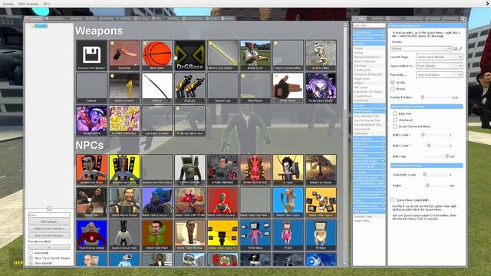Select the Purple Heart Sword anime tile
This screenshot has width=491, height=276.
321,88
